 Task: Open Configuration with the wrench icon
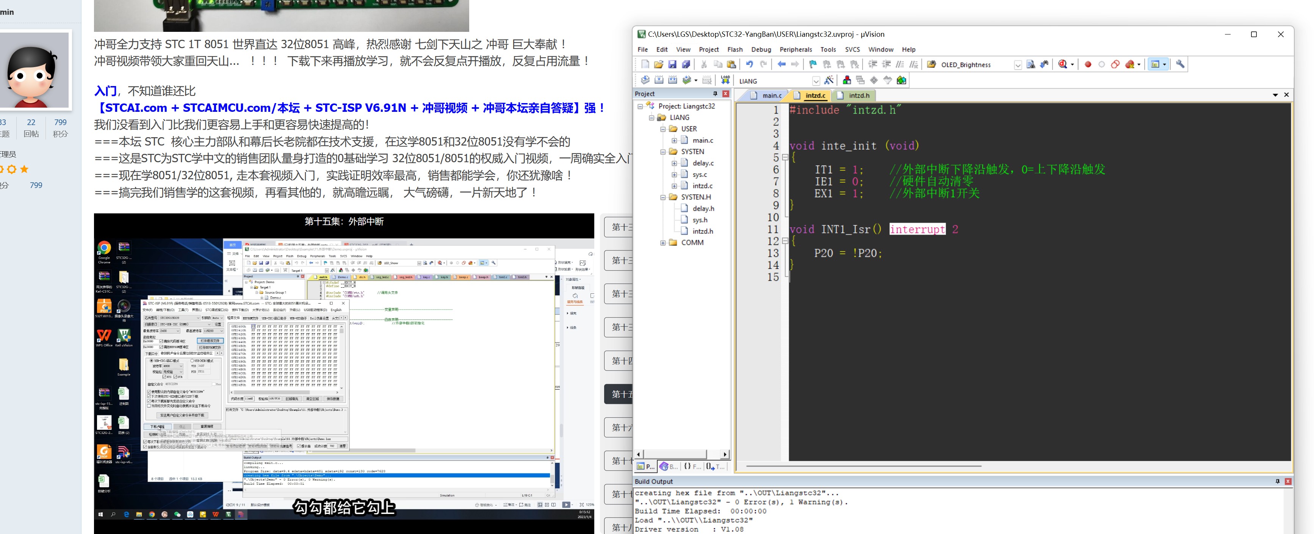1180,64
